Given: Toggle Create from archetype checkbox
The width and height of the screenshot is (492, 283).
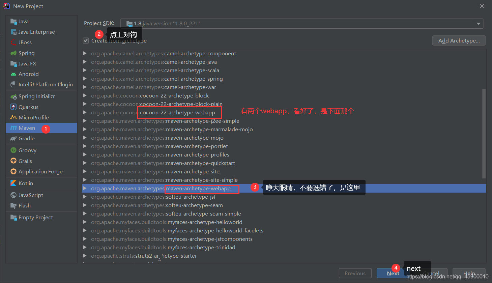Looking at the screenshot, I should [x=86, y=40].
